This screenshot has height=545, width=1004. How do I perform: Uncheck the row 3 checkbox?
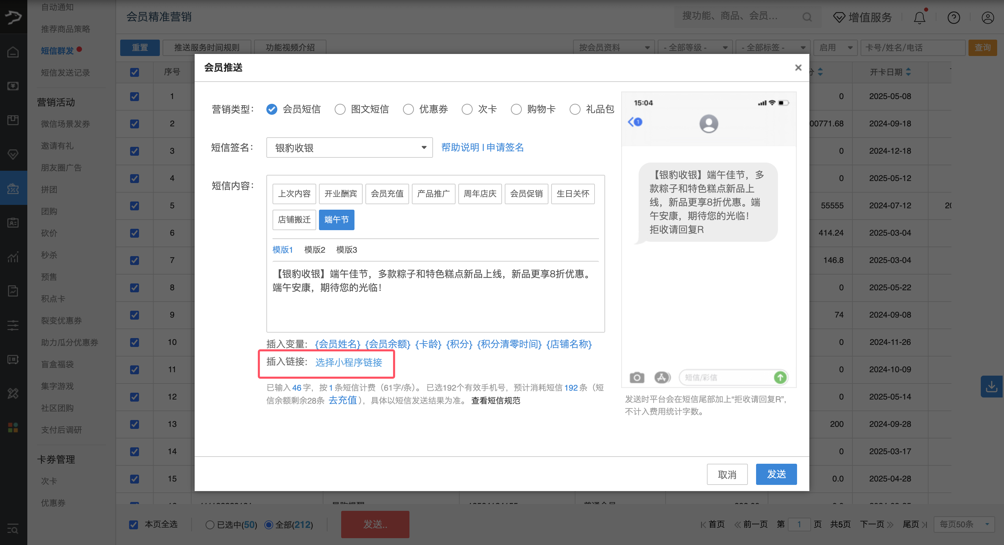[x=135, y=151]
